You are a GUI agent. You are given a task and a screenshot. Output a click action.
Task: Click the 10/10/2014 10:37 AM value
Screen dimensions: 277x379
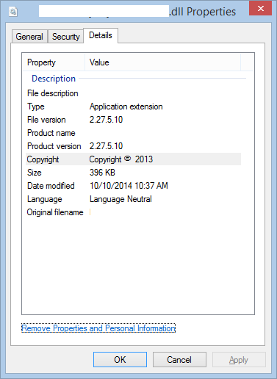tap(129, 186)
